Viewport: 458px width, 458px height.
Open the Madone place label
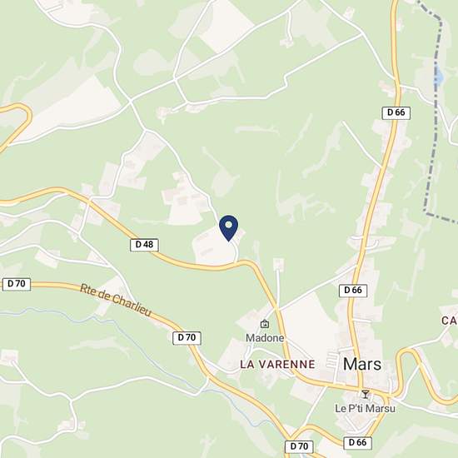point(265,338)
